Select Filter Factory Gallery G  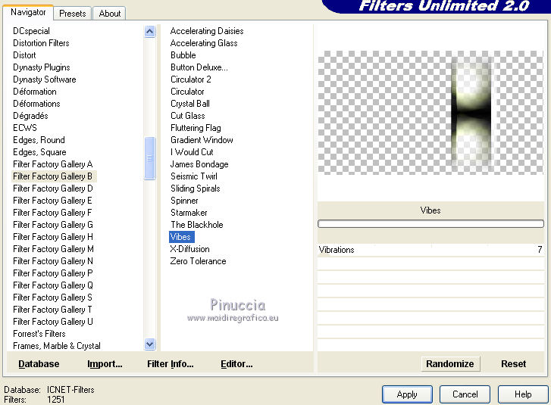tap(53, 225)
